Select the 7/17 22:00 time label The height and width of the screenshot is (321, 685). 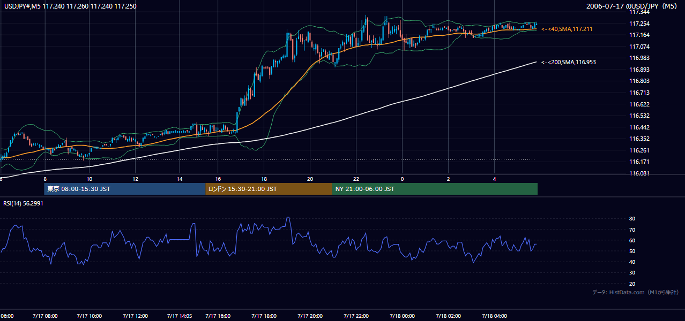356,316
